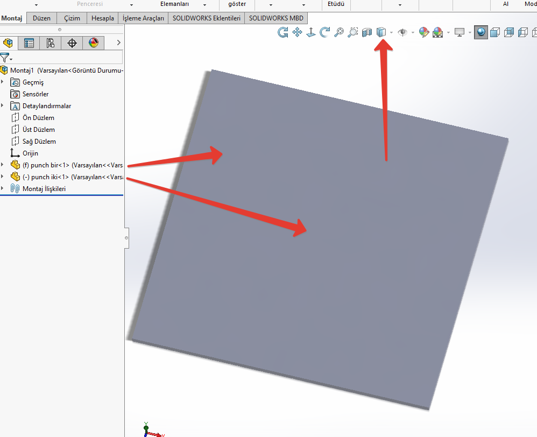Open the SOLIDWORKS MBD ribbon tab
537x437 pixels.
(x=275, y=18)
